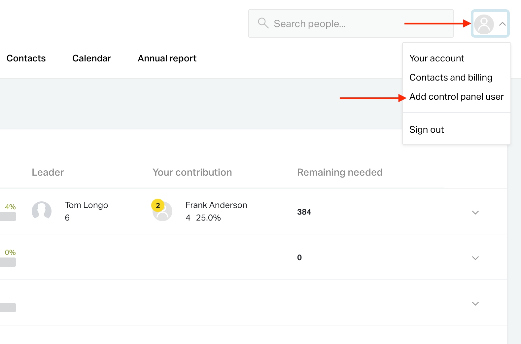Sign out of the account
The image size is (521, 344).
pos(427,130)
